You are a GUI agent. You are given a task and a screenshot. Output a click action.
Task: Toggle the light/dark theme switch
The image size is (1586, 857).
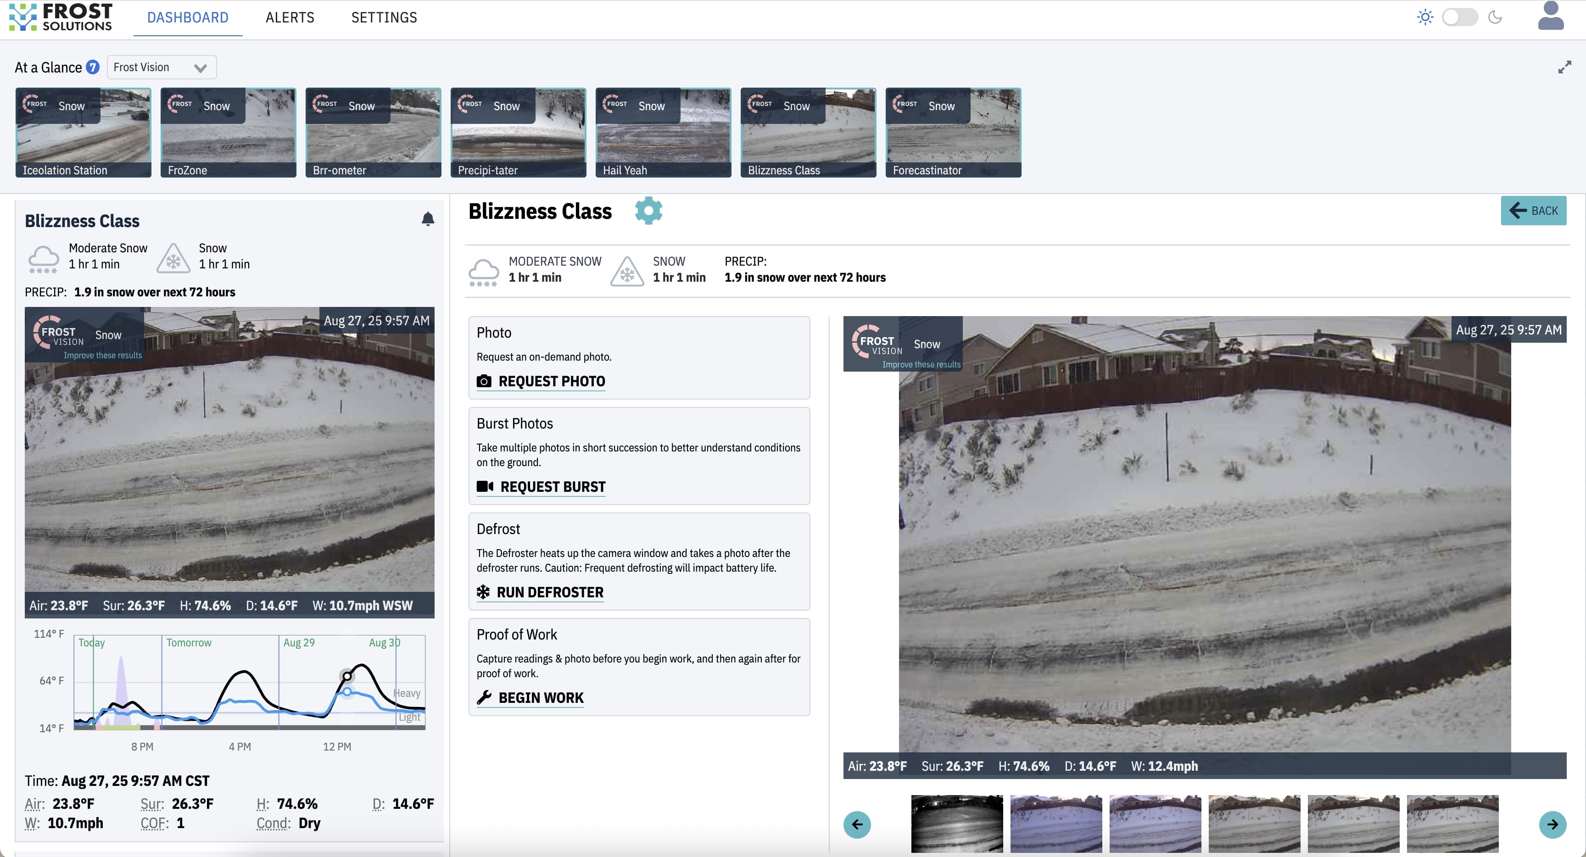tap(1460, 17)
